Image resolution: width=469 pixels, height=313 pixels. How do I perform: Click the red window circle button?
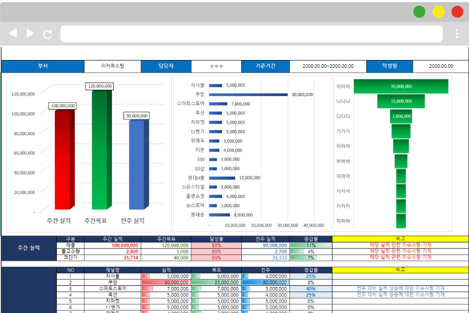pyautogui.click(x=458, y=12)
